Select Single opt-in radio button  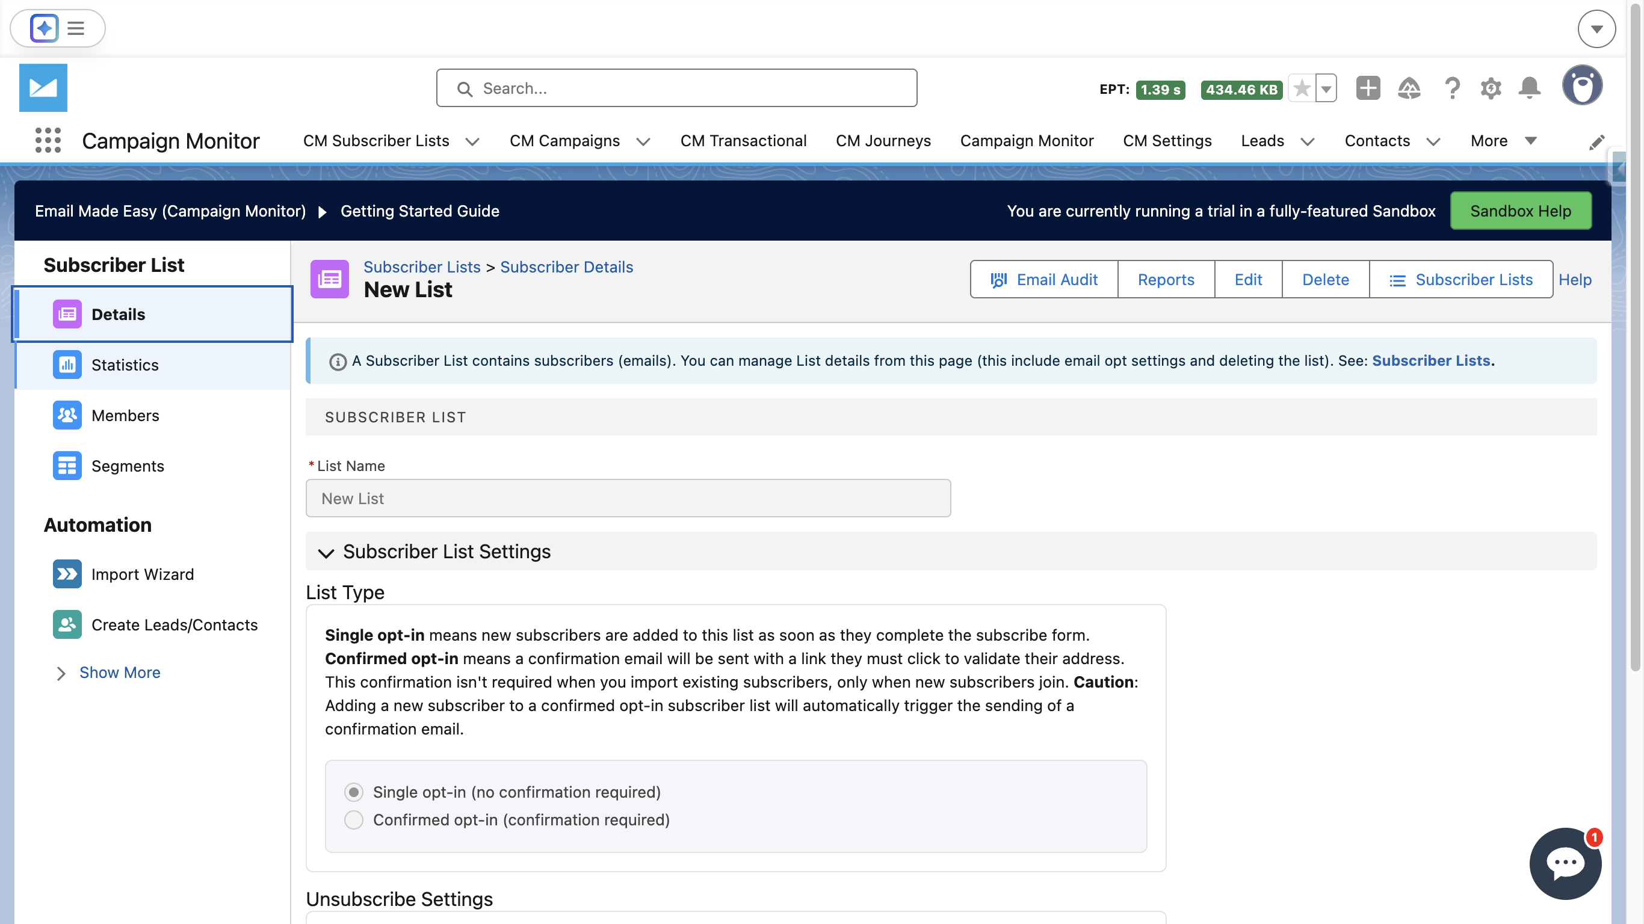pyautogui.click(x=354, y=792)
